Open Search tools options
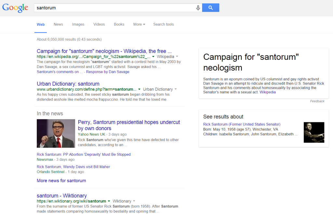The width and height of the screenshot is (333, 216). [164, 24]
